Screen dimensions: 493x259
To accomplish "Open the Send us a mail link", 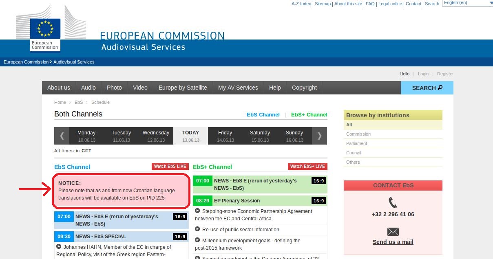I will point(393,242).
